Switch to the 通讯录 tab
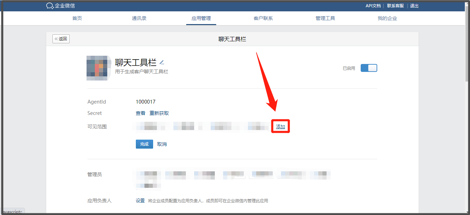 [139, 18]
